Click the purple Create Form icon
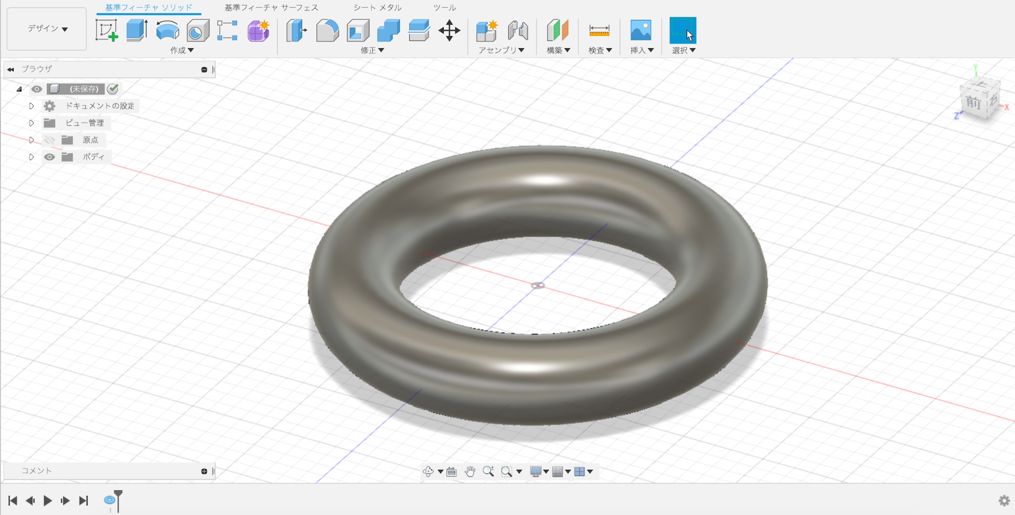1015x515 pixels. point(258,30)
